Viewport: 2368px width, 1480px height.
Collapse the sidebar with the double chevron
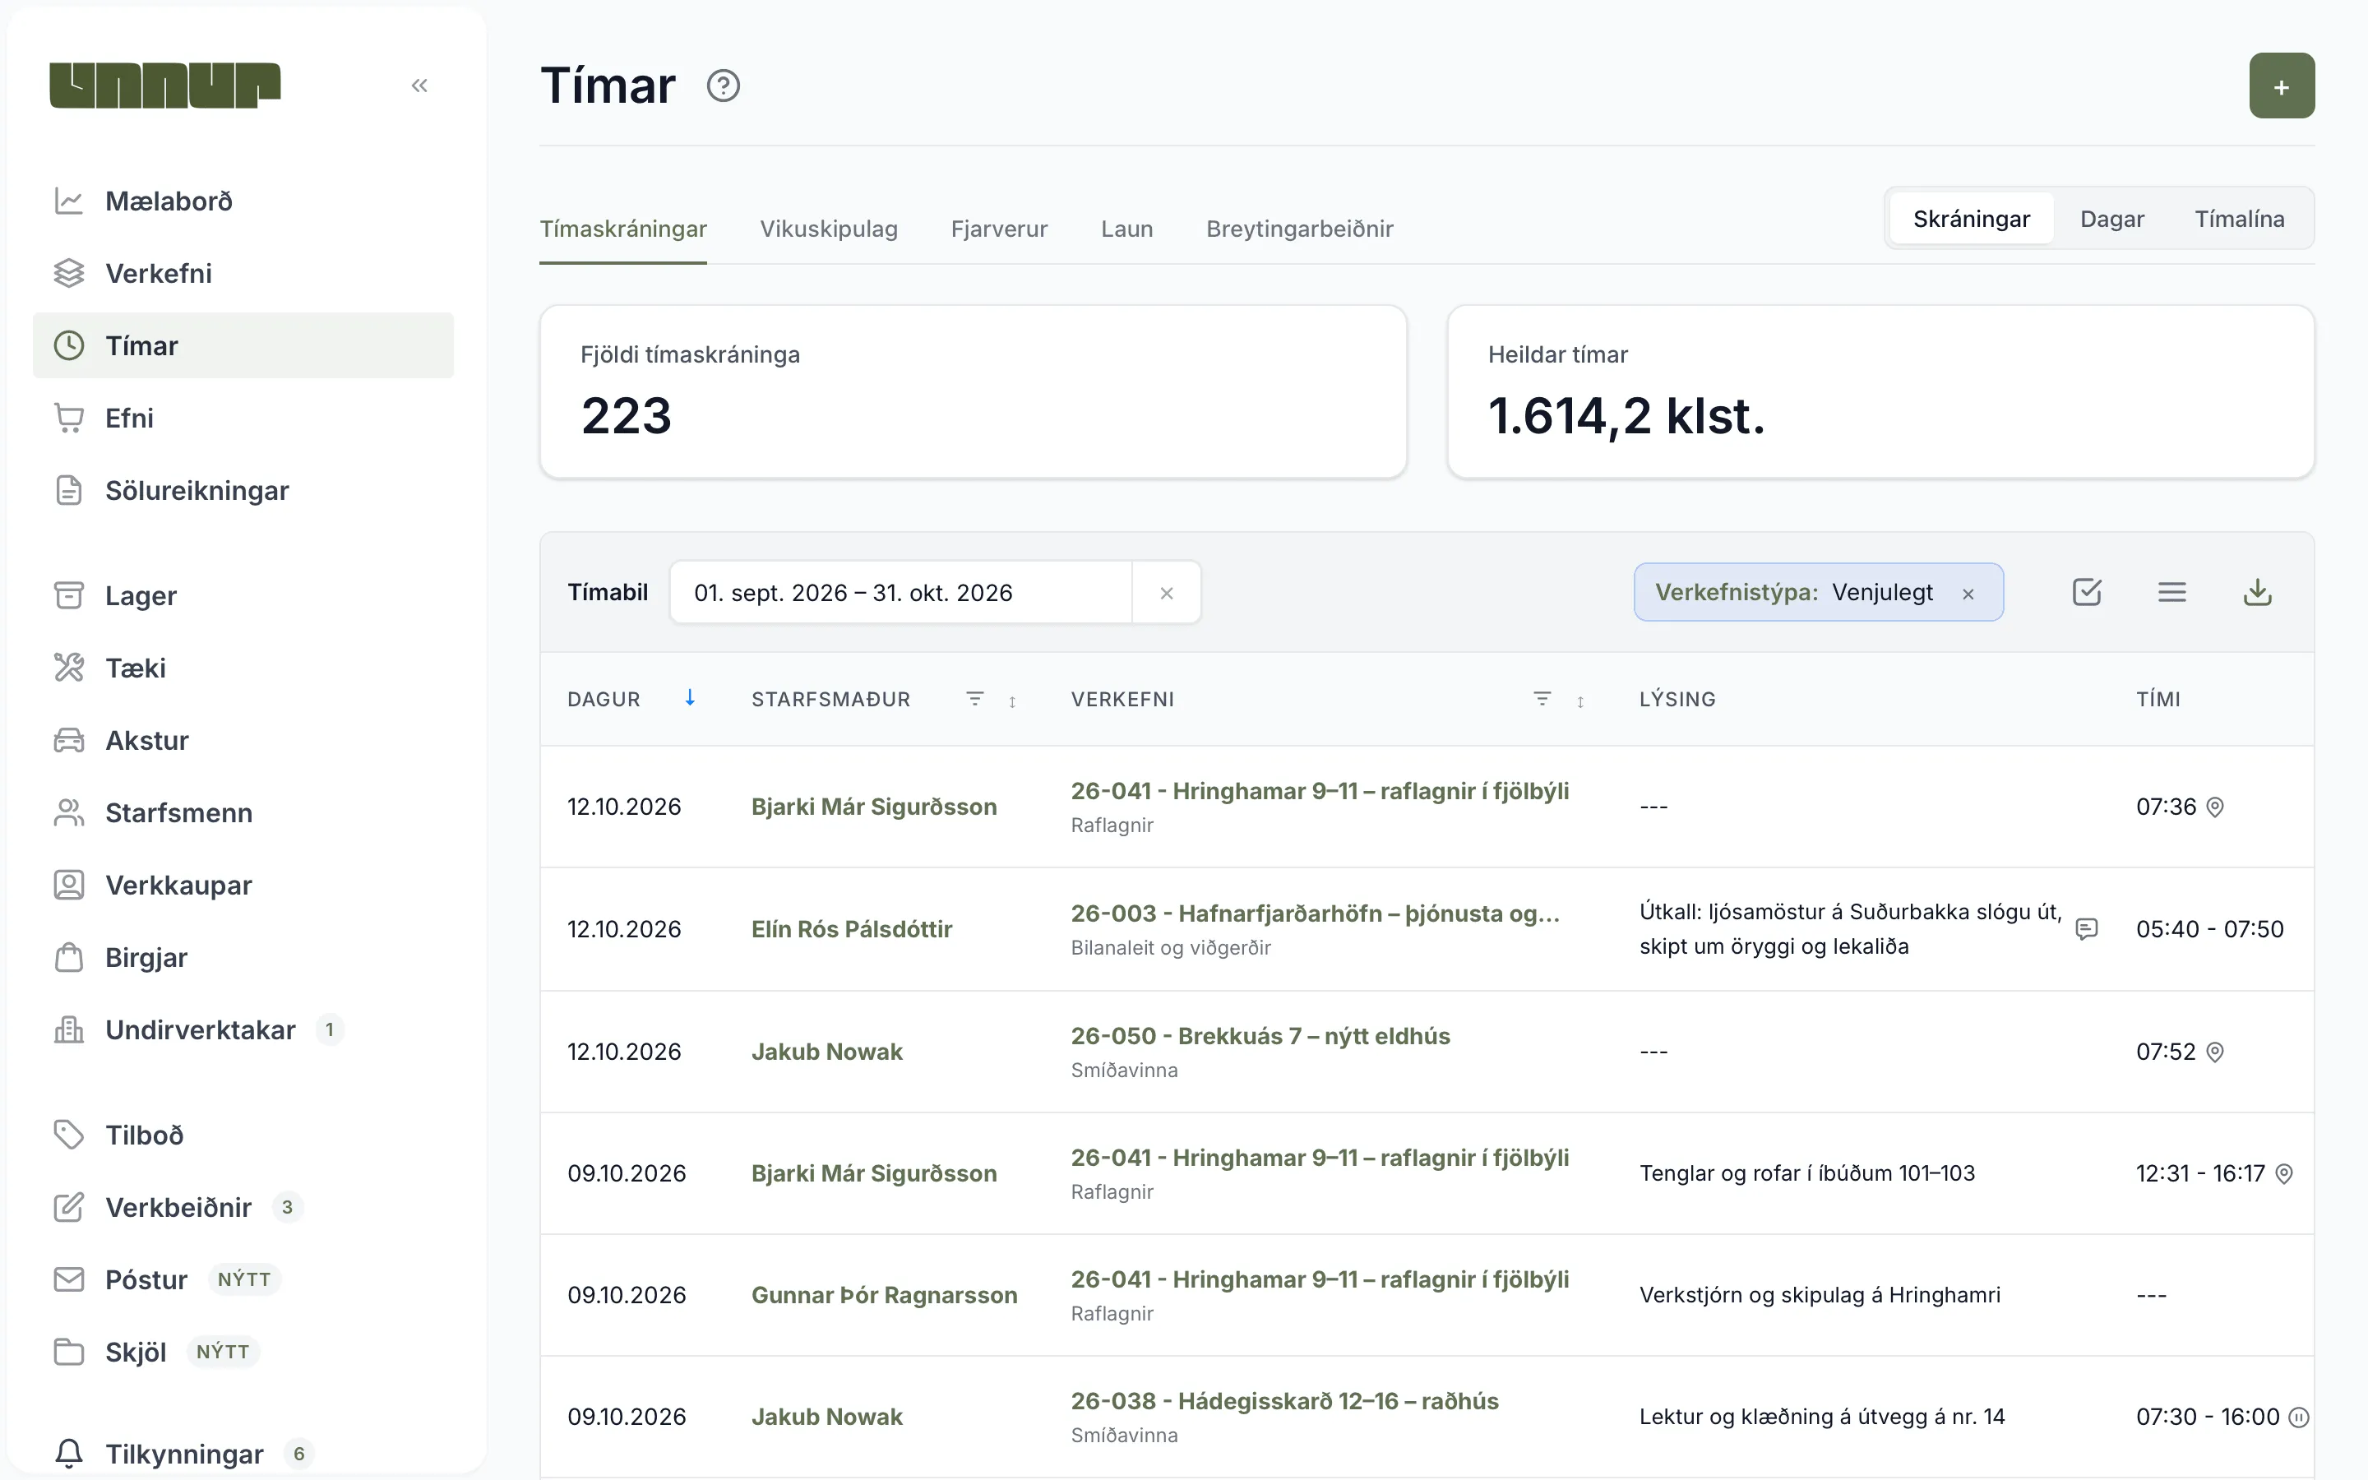pyautogui.click(x=420, y=86)
